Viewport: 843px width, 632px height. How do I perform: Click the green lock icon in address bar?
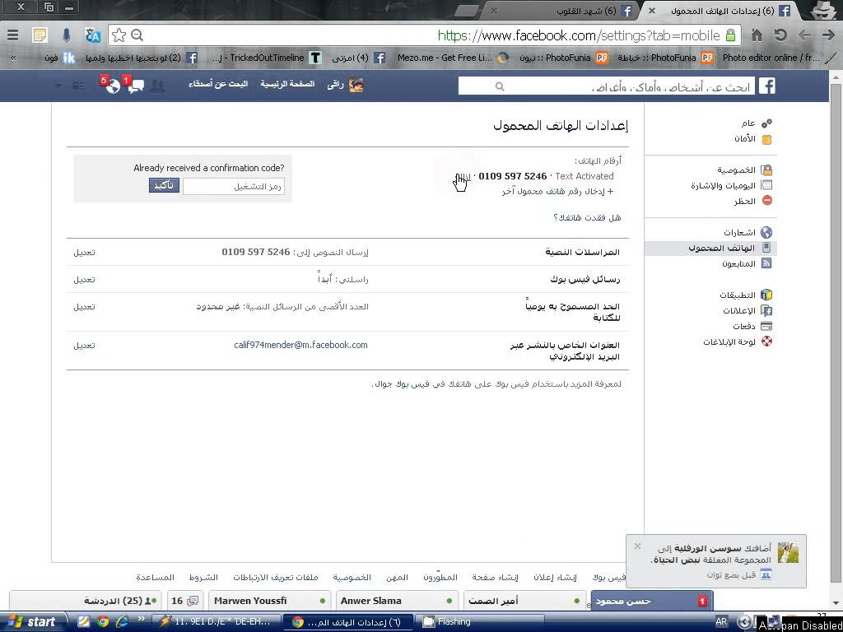pyautogui.click(x=730, y=35)
